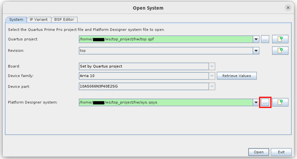Create new revision icon button
This screenshot has width=297, height=159.
click(280, 51)
